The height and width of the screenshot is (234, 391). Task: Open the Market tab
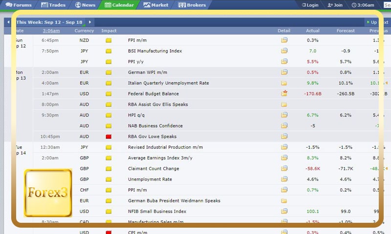(156, 5)
